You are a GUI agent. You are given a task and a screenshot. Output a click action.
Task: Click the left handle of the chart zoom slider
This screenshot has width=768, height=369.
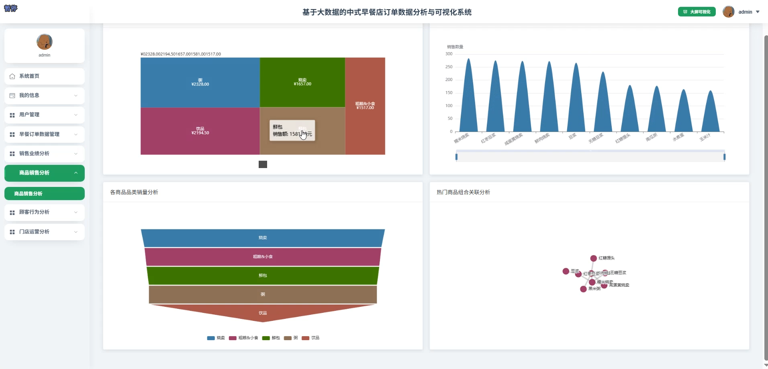(456, 157)
